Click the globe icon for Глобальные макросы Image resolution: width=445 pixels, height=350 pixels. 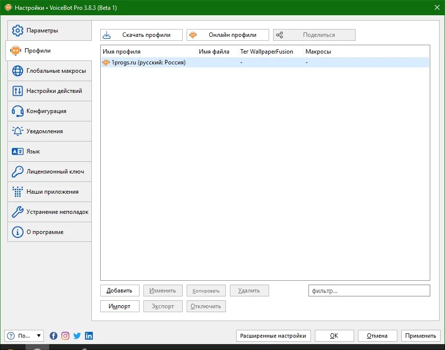(18, 71)
